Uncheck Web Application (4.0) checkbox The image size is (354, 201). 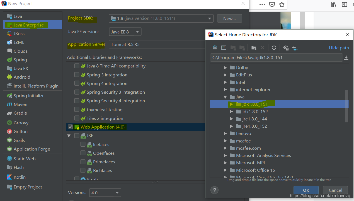pos(70,127)
